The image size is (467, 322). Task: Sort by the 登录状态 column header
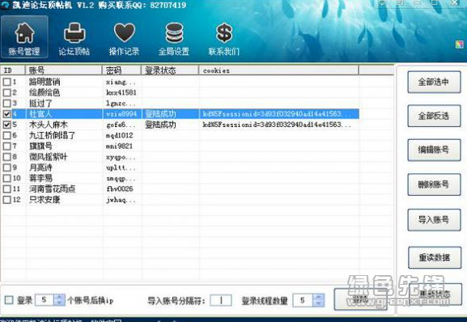(x=170, y=70)
